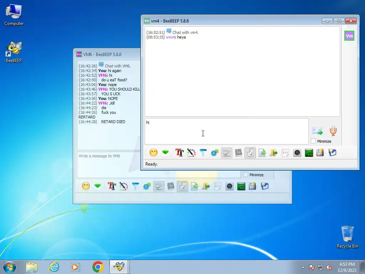Click the code snippet </> icon in VM6 toolbar
365x274 pixels.
(x=218, y=186)
